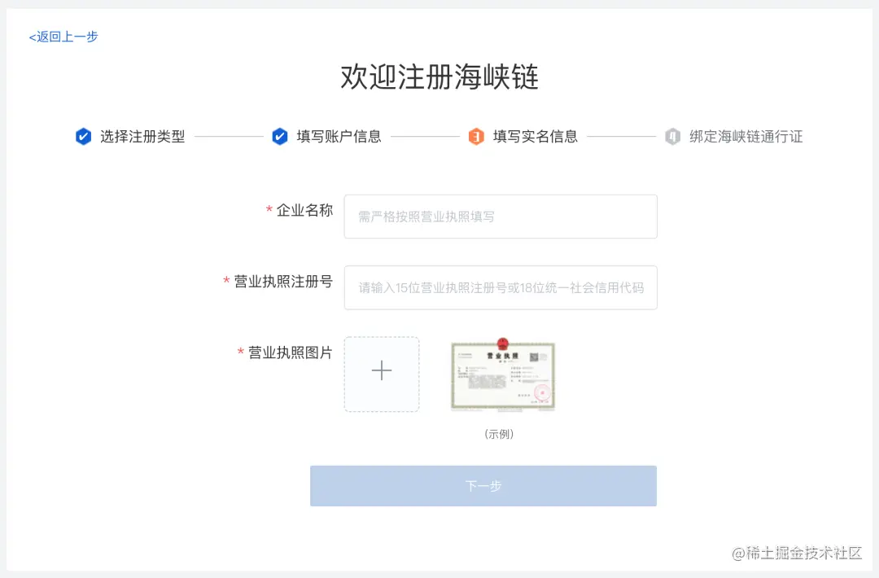Image resolution: width=879 pixels, height=578 pixels.
Task: Select the 选择注册类型 step label
Action: (x=145, y=137)
